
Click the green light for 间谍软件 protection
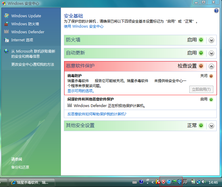(x=211, y=100)
